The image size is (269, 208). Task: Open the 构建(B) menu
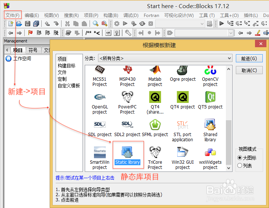pos(111,15)
